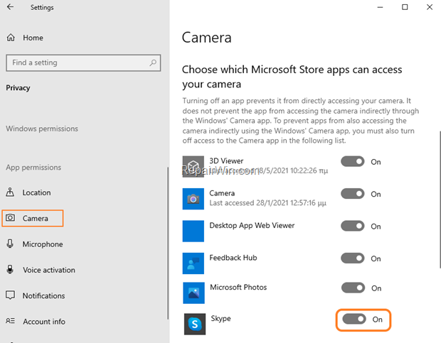Open Voice activation settings
Image resolution: width=441 pixels, height=343 pixels.
click(49, 270)
